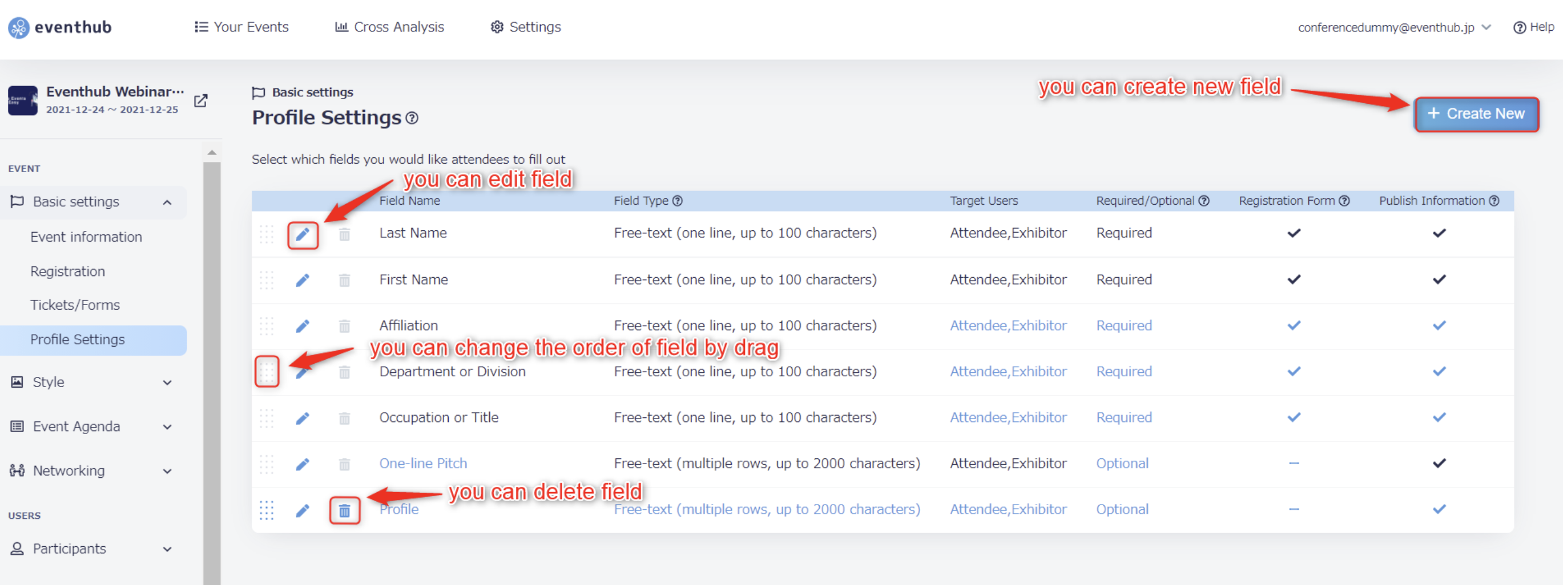Click Profile field name link

click(x=398, y=510)
